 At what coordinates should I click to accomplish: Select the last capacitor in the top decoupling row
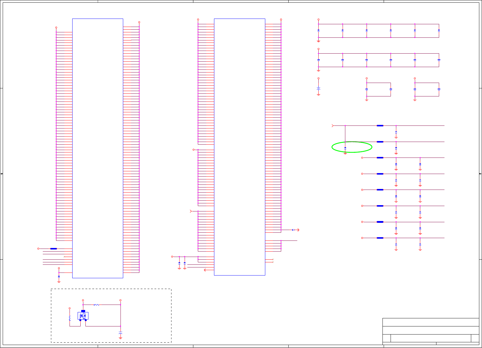pos(439,31)
